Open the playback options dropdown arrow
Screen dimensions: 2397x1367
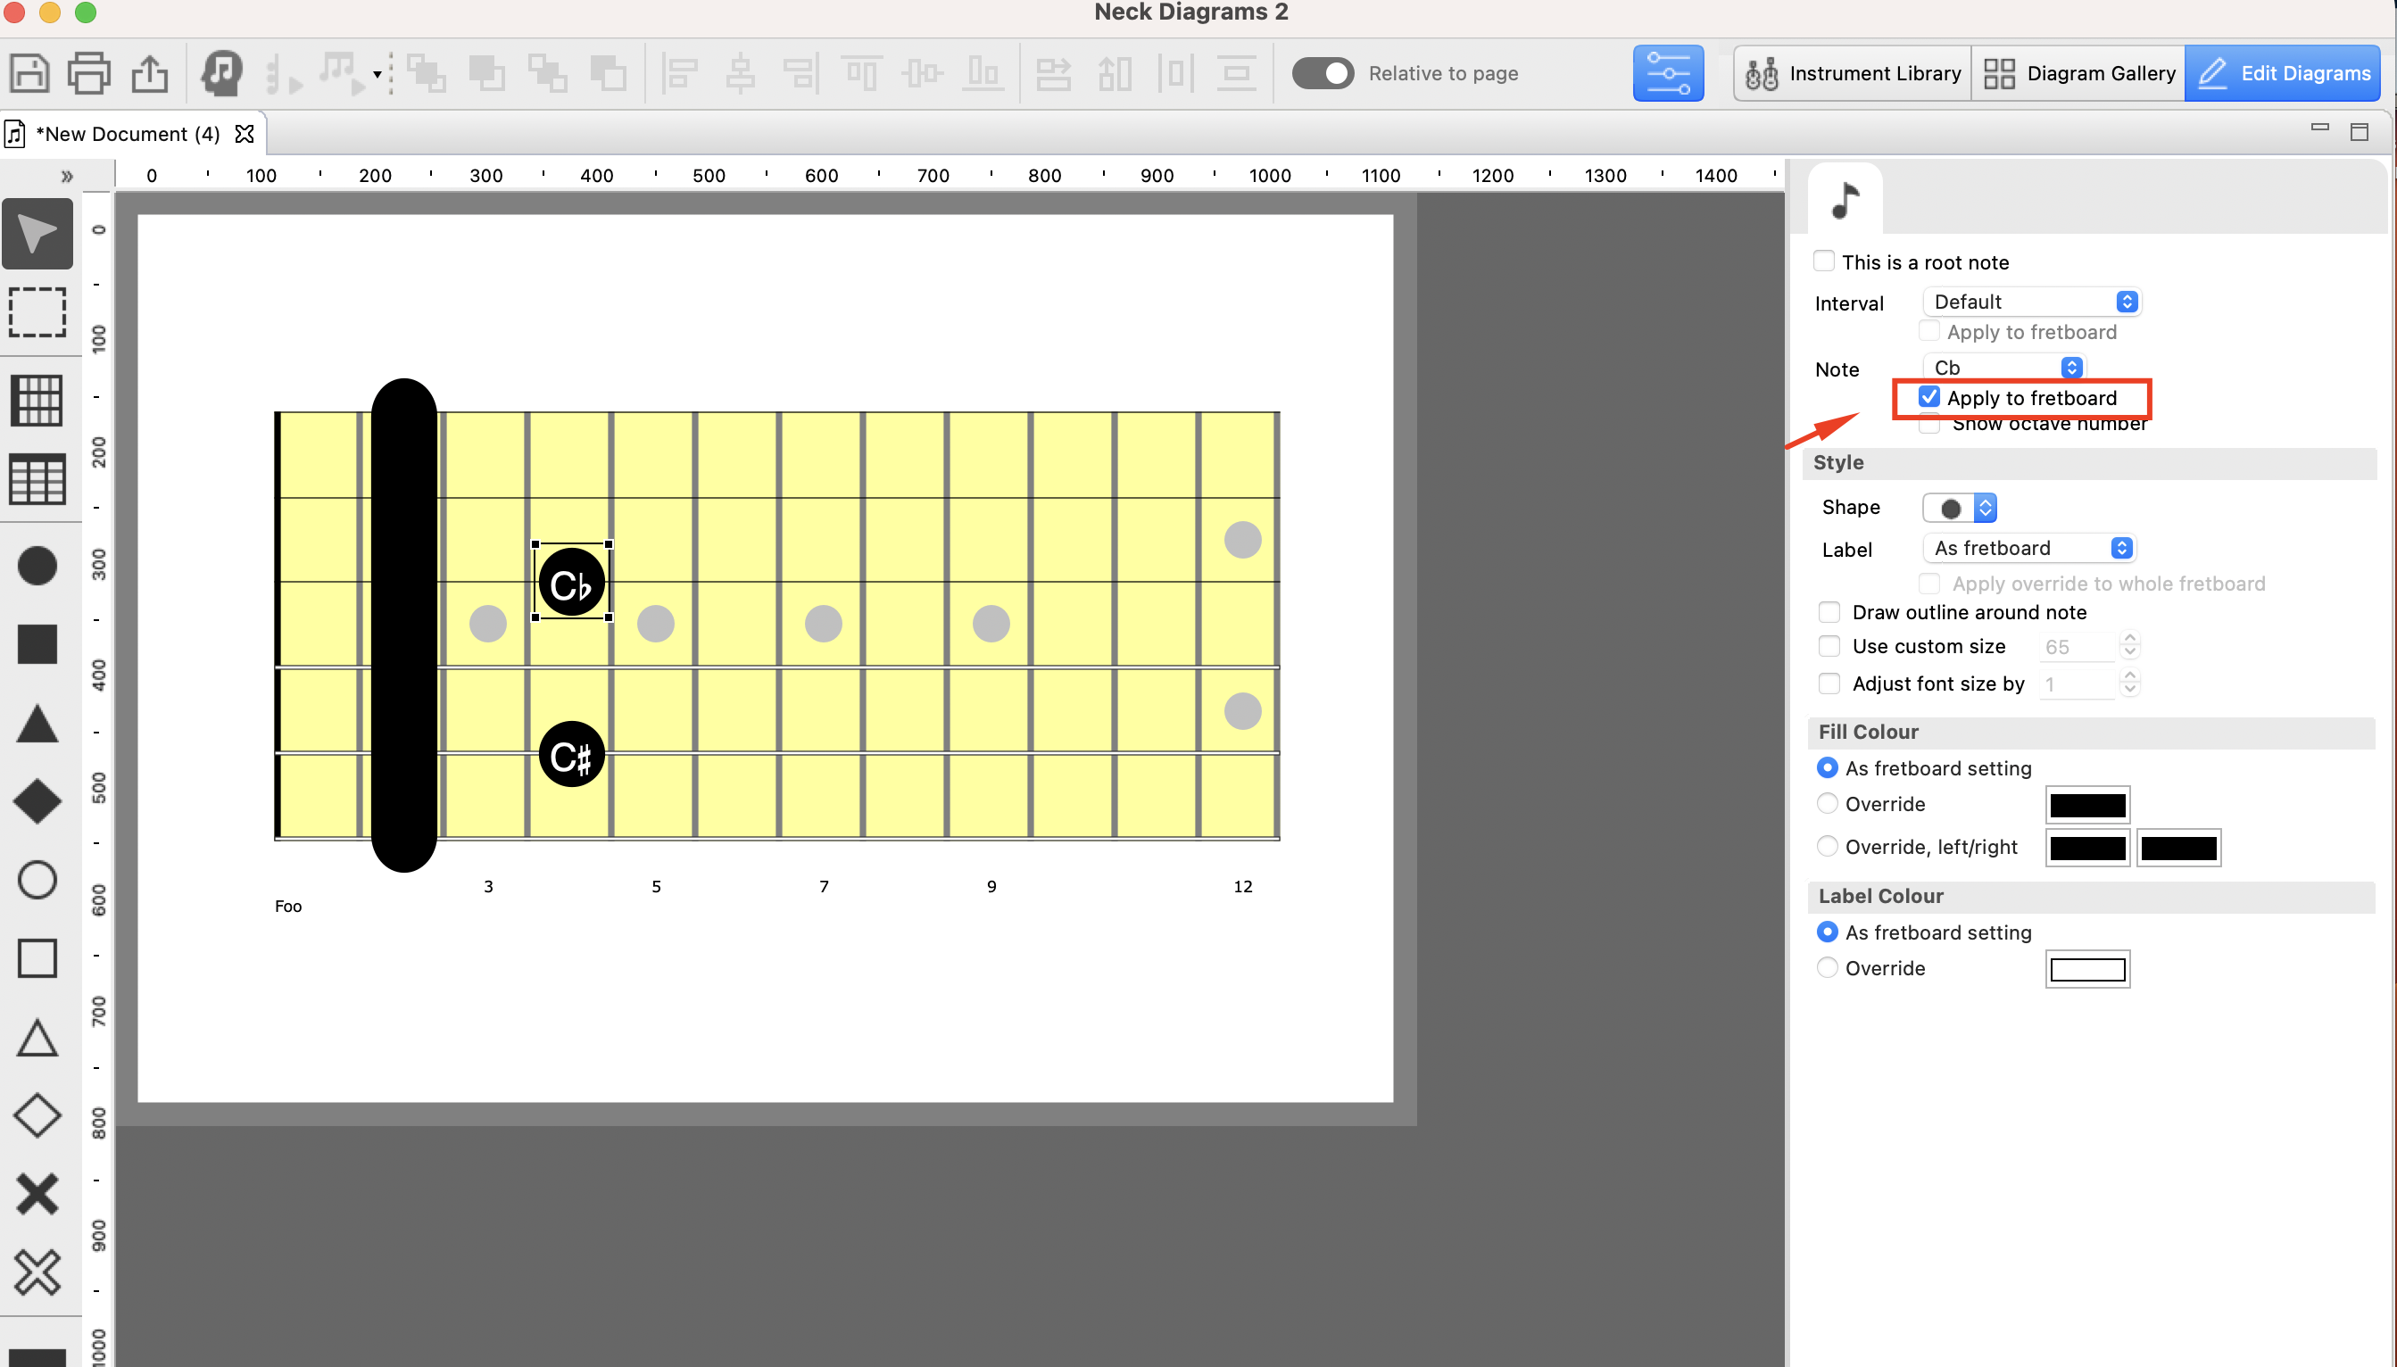coord(377,74)
